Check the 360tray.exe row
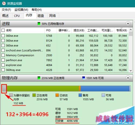 coord(3,70)
